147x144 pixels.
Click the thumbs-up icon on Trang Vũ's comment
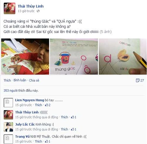click(x=46, y=141)
